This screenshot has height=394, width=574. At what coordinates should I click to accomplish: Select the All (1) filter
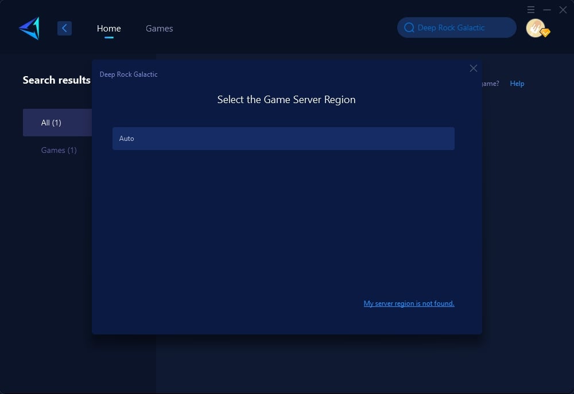[57, 123]
